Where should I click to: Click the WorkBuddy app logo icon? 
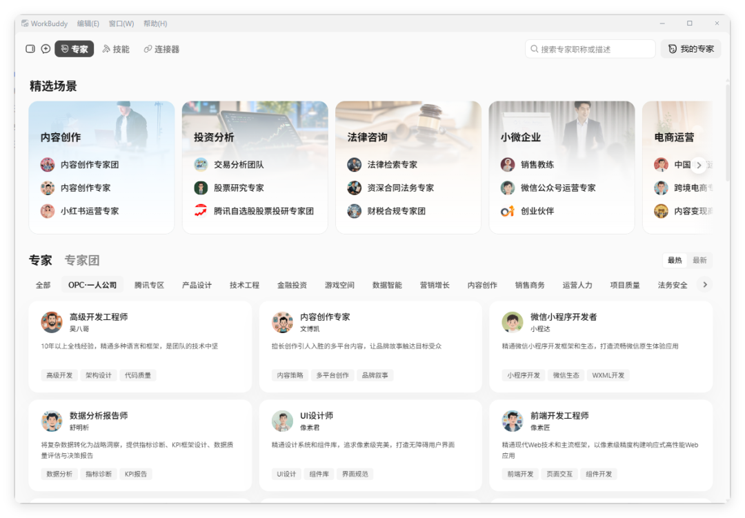[x=25, y=23]
